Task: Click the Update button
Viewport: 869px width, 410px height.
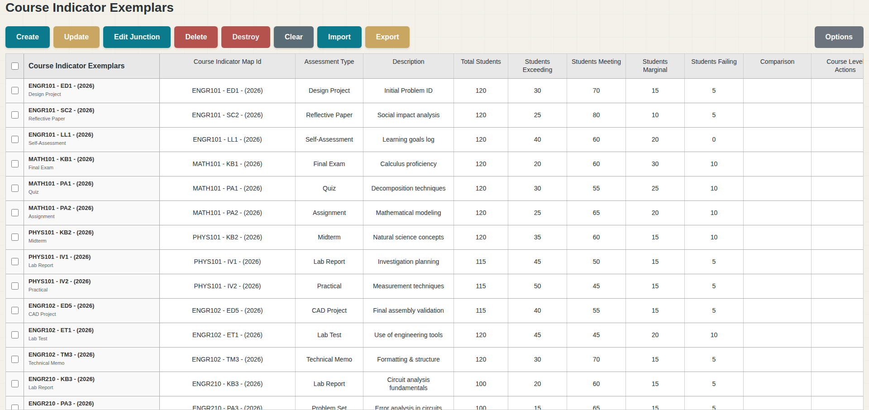Action: (76, 37)
